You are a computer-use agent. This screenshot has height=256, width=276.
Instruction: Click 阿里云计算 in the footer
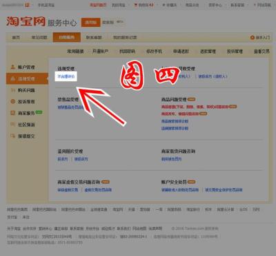[226, 209]
